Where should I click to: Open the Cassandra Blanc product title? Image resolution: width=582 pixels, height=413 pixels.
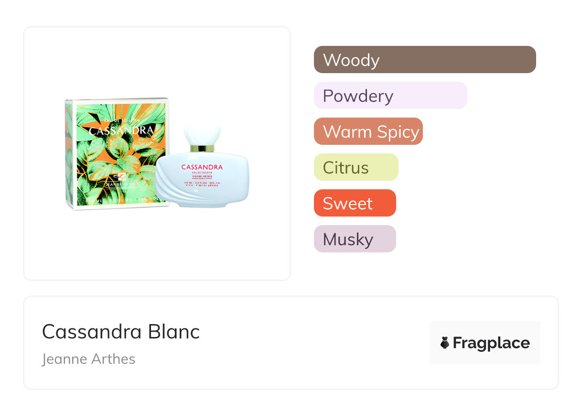pyautogui.click(x=121, y=331)
